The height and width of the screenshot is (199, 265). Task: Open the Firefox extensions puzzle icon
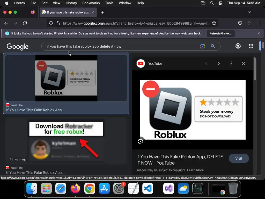coord(249,23)
